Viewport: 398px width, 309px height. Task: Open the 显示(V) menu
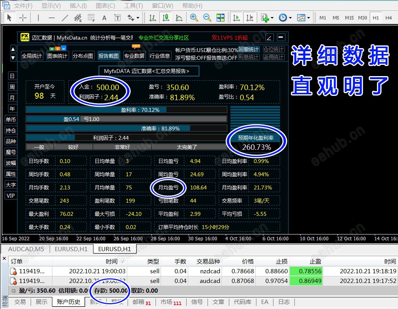(x=51, y=5)
